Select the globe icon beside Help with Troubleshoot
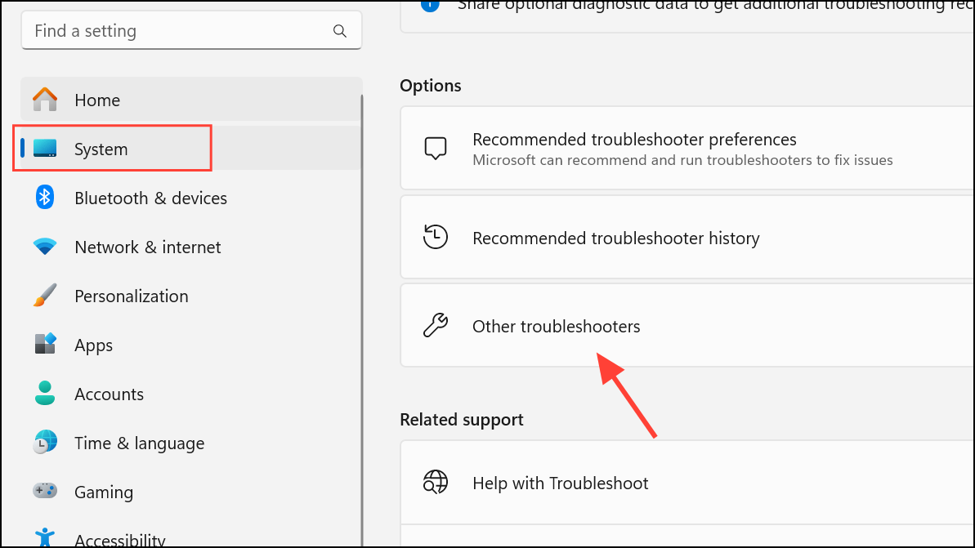The height and width of the screenshot is (548, 975). [x=436, y=482]
